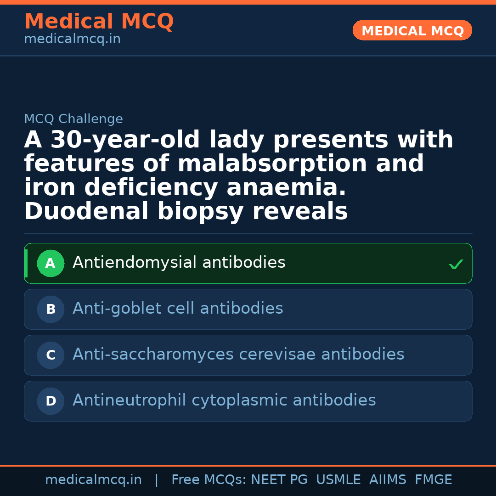496x496 pixels.
Task: Open the medicalmcq.in link under the header title
Action: [72, 39]
